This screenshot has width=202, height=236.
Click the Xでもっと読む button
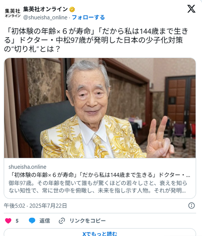click(100, 233)
